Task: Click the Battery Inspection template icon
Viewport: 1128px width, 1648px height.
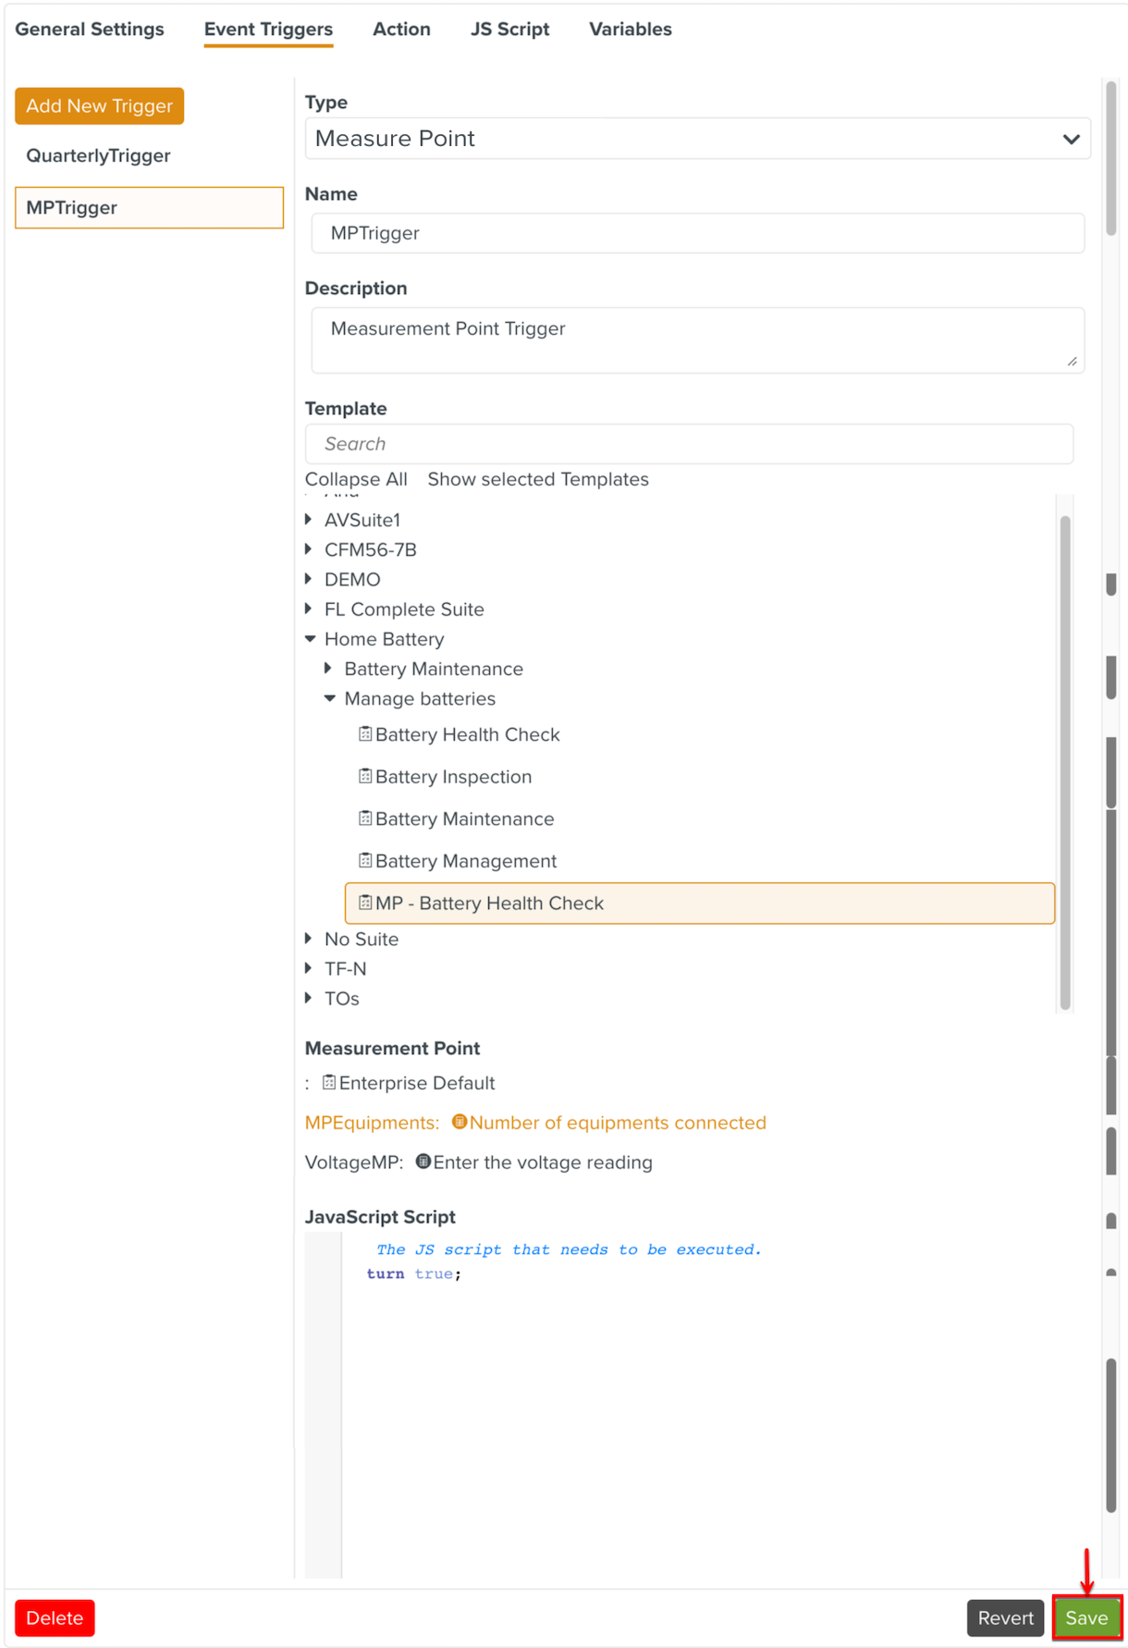Action: [x=365, y=777]
